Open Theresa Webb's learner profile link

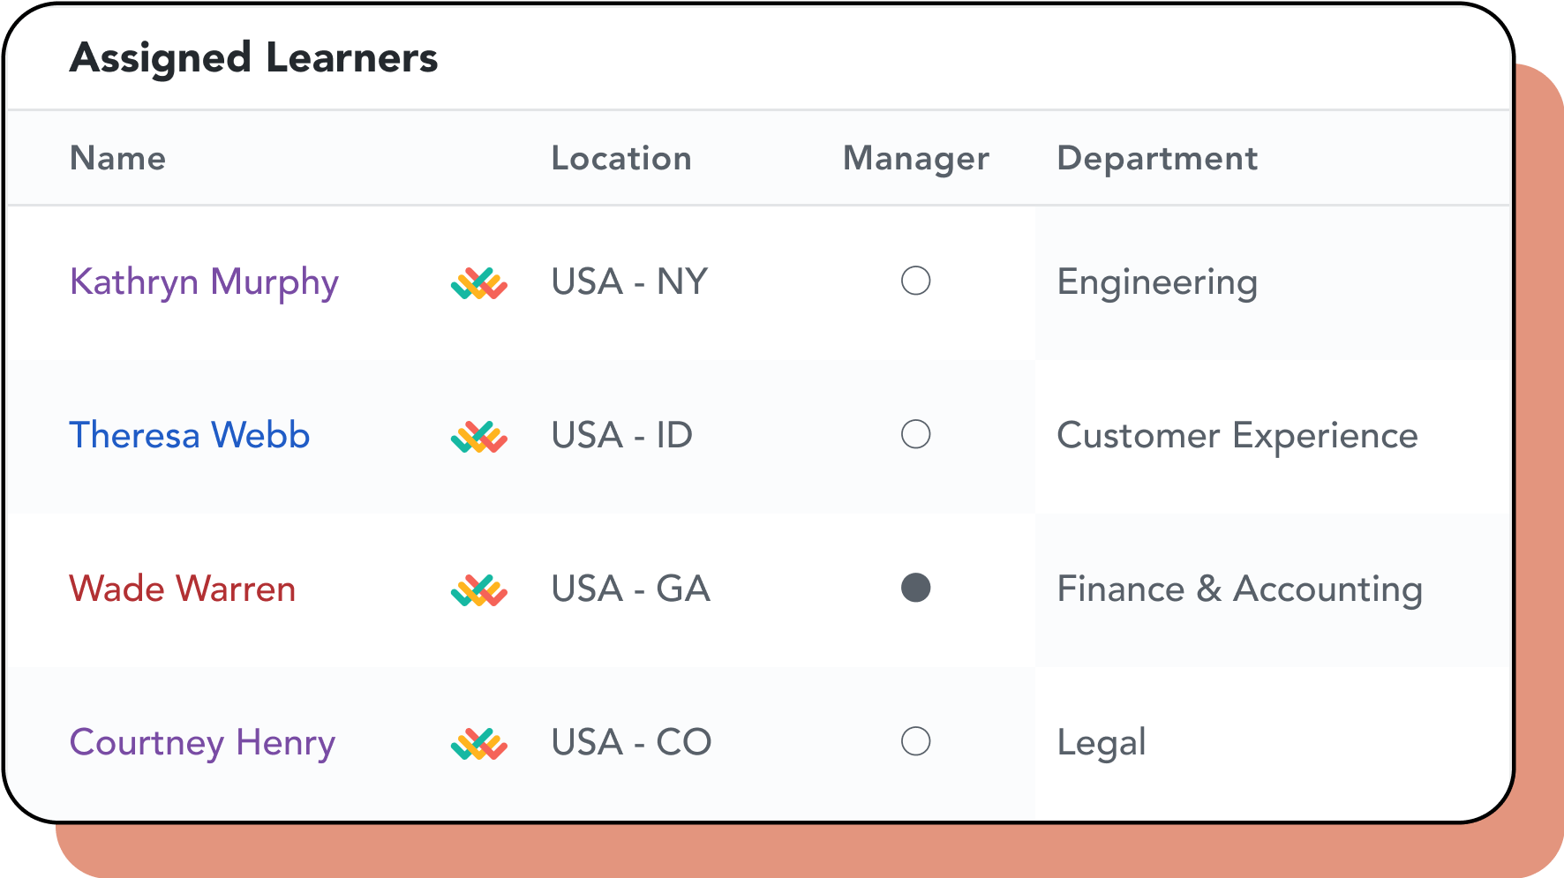click(190, 435)
